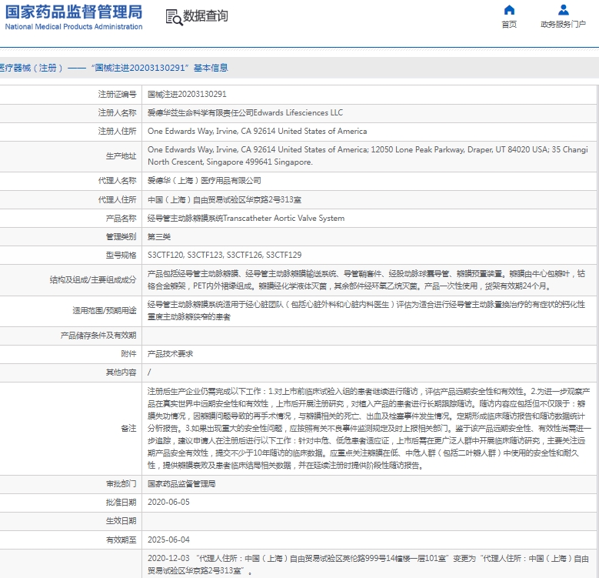Viewport: 599px width, 578px height.
Task: Click the data query magnifier icon
Action: coord(174,16)
